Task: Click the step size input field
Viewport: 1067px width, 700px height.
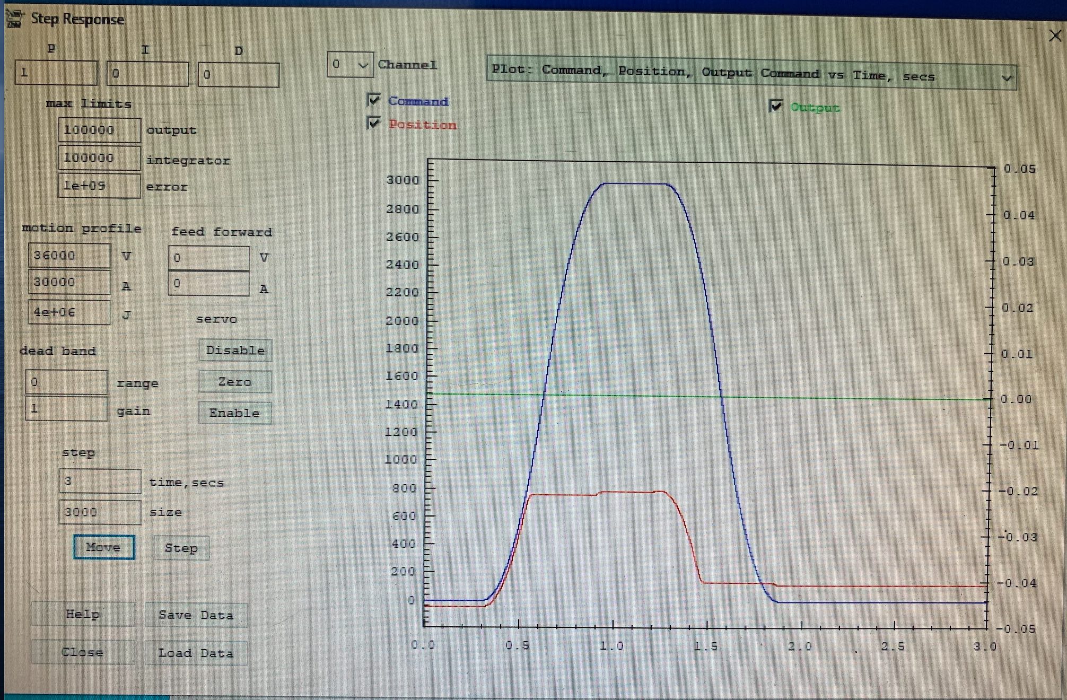Action: point(99,512)
